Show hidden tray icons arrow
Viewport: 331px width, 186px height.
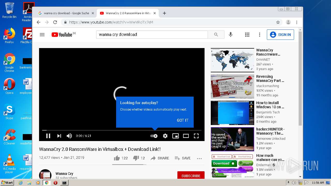tap(289, 183)
